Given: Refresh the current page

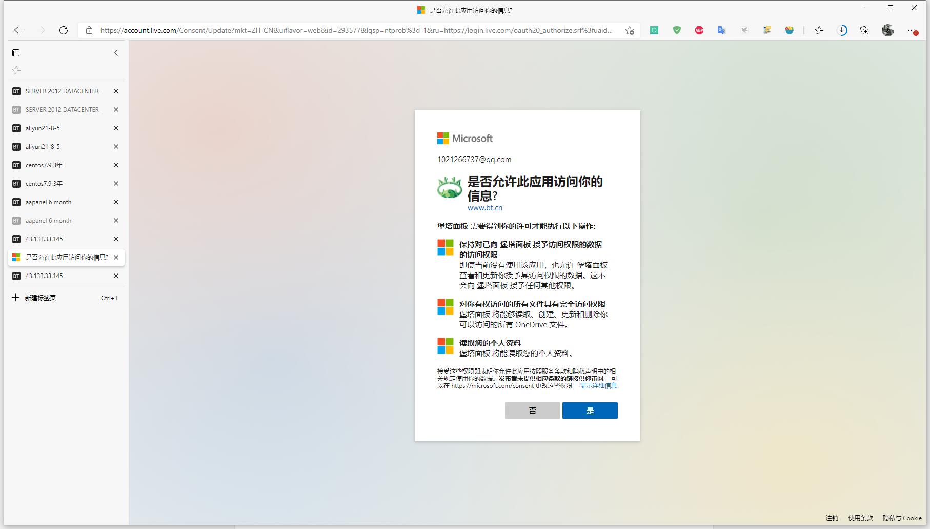Looking at the screenshot, I should pyautogui.click(x=64, y=30).
